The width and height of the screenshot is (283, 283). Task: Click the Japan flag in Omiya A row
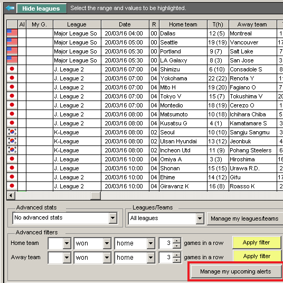click(12, 159)
